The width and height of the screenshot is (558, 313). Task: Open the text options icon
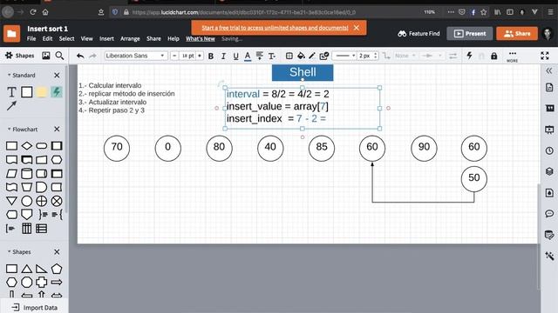pos(272,56)
